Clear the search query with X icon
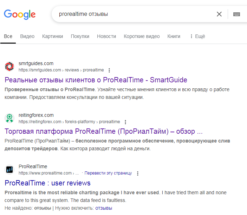The width and height of the screenshot is (247, 215). [x=219, y=14]
